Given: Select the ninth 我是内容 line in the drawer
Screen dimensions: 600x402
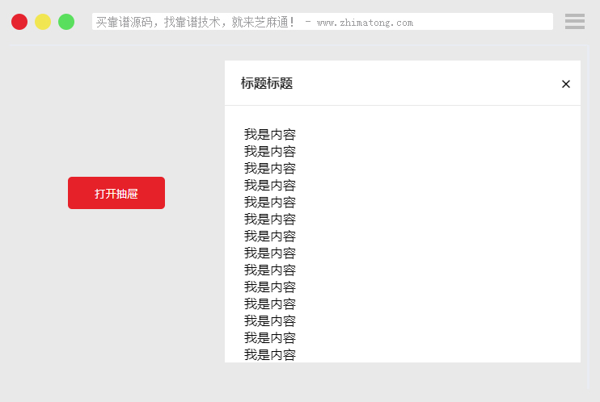Looking at the screenshot, I should point(270,270).
